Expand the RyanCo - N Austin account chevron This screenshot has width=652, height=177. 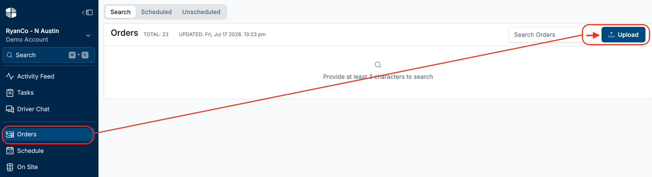88,35
